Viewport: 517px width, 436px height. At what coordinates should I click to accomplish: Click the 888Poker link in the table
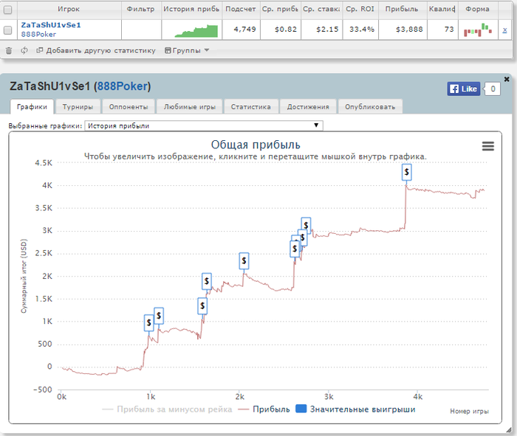38,34
